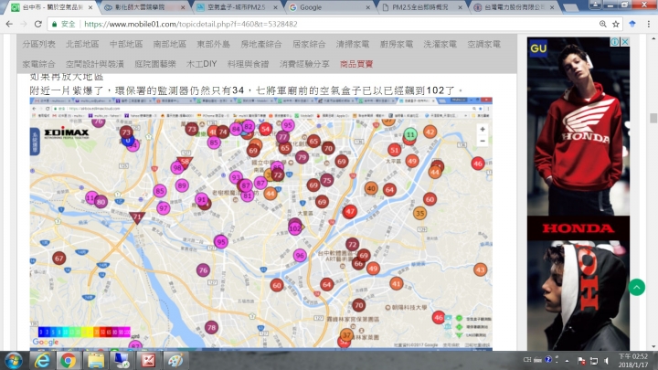Viewport: 658px width, 370px height.
Task: Open the red K application on the taskbar
Action: click(148, 361)
